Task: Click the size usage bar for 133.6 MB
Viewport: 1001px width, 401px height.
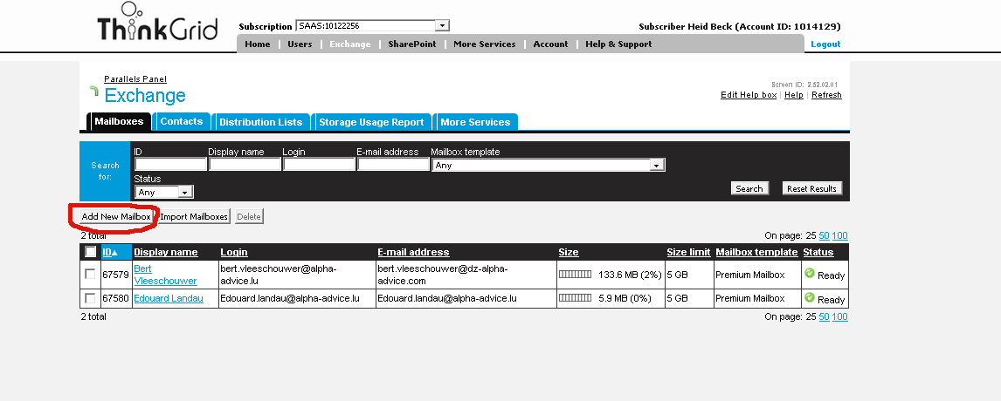Action: tap(576, 274)
